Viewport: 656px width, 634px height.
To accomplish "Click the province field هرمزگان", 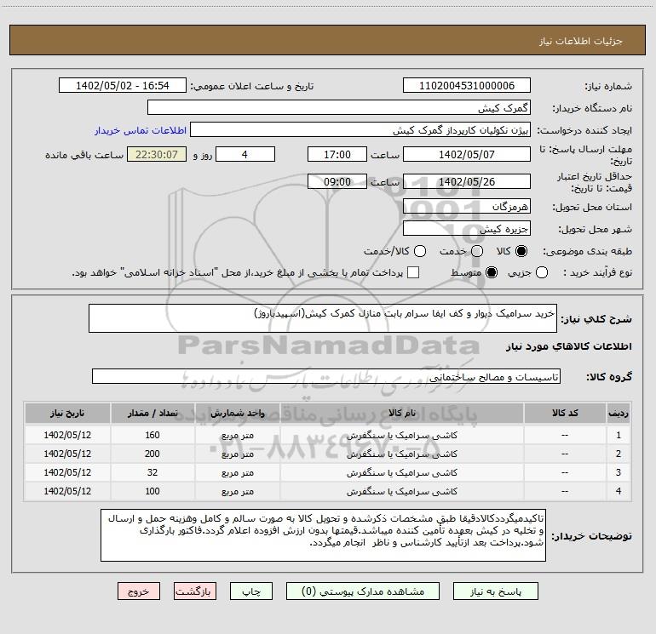I will (x=467, y=206).
